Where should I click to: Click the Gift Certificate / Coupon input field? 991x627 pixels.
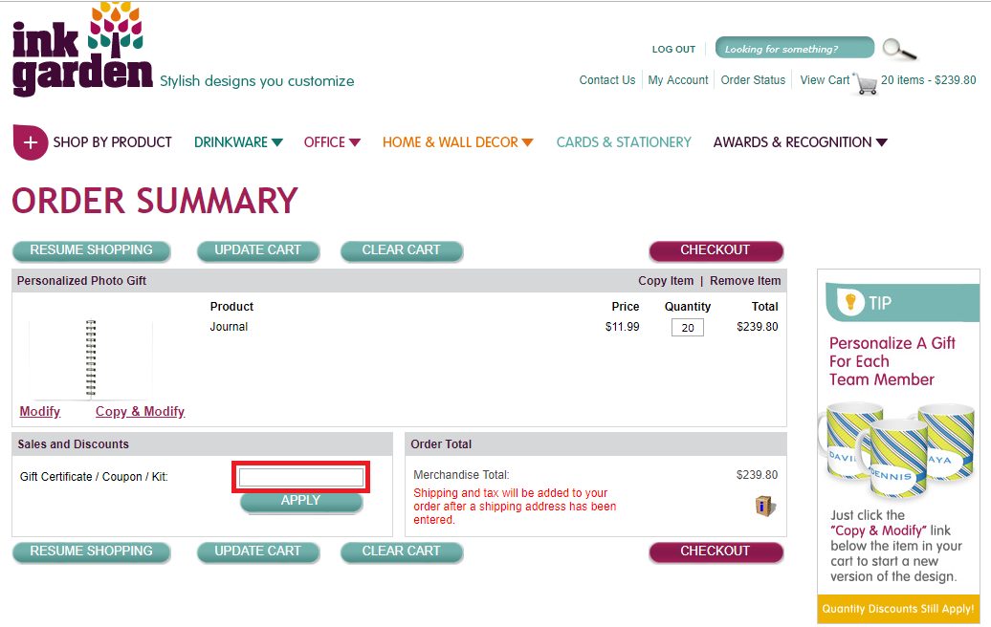[x=300, y=477]
